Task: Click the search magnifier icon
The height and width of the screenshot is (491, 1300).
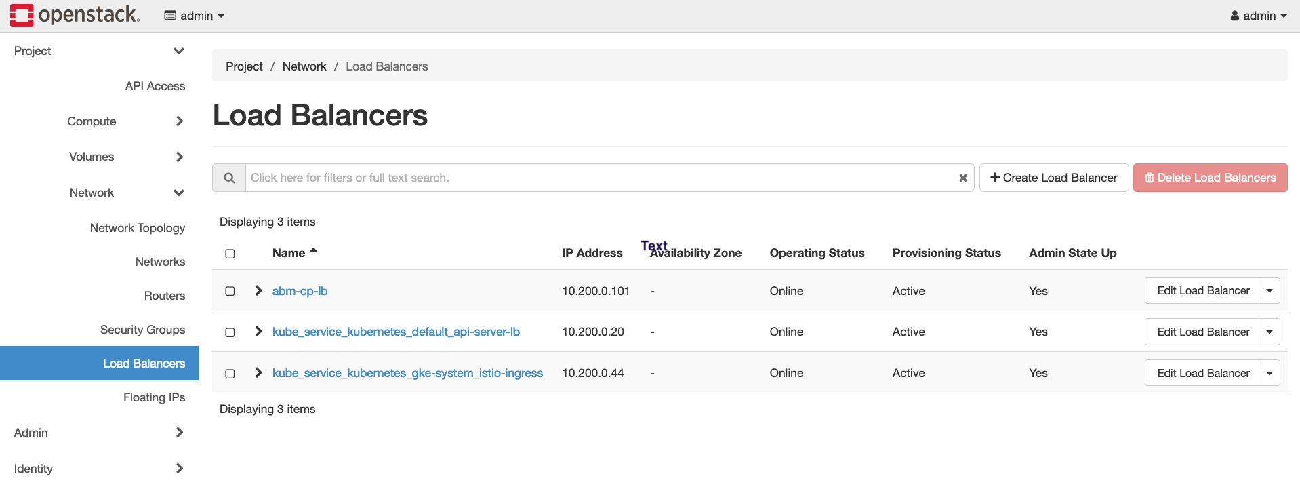Action: coord(229,178)
